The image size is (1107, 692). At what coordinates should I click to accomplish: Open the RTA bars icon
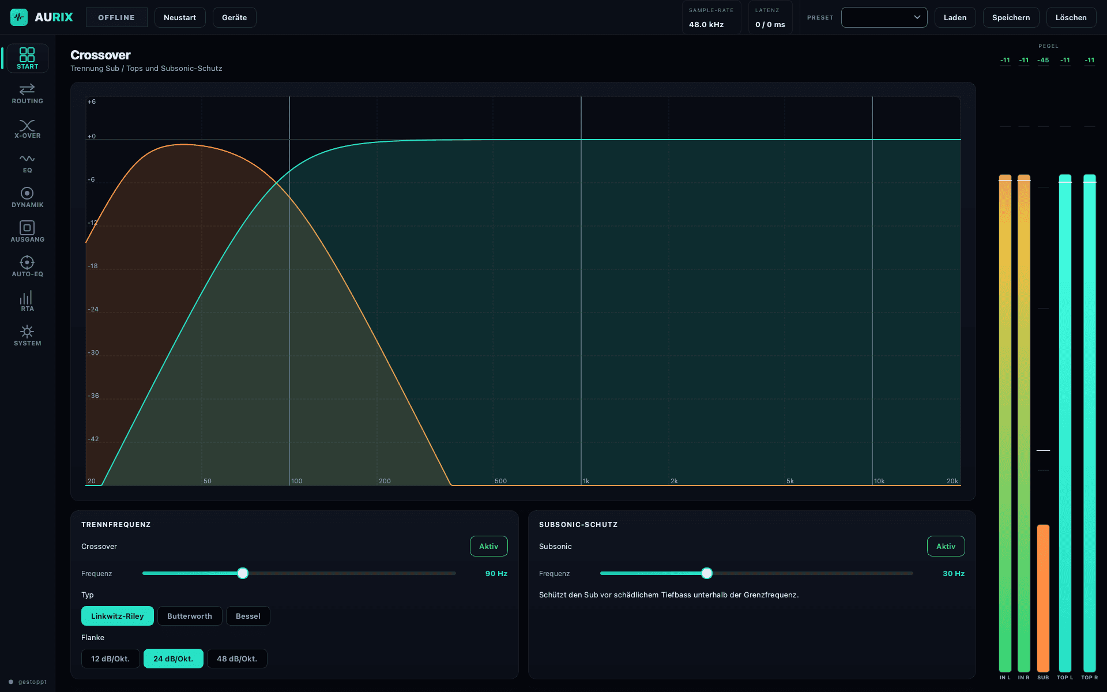point(27,298)
